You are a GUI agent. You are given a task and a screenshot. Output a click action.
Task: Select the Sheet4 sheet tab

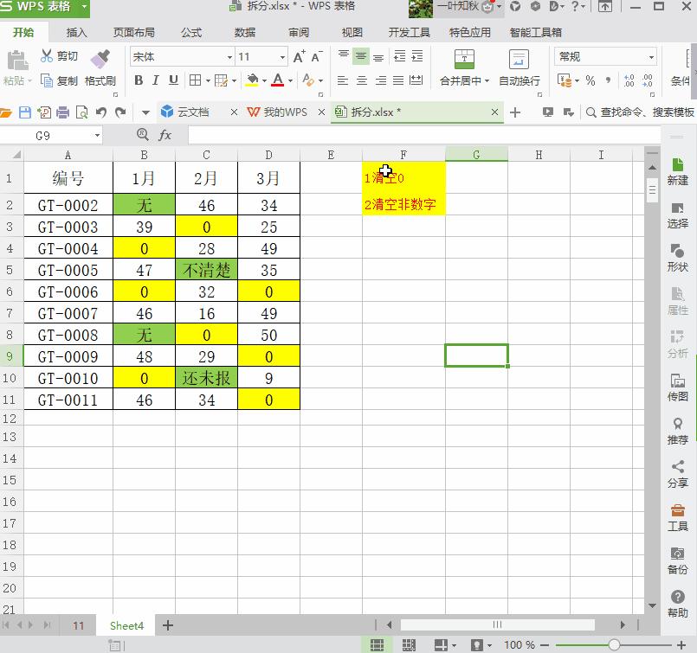click(126, 625)
